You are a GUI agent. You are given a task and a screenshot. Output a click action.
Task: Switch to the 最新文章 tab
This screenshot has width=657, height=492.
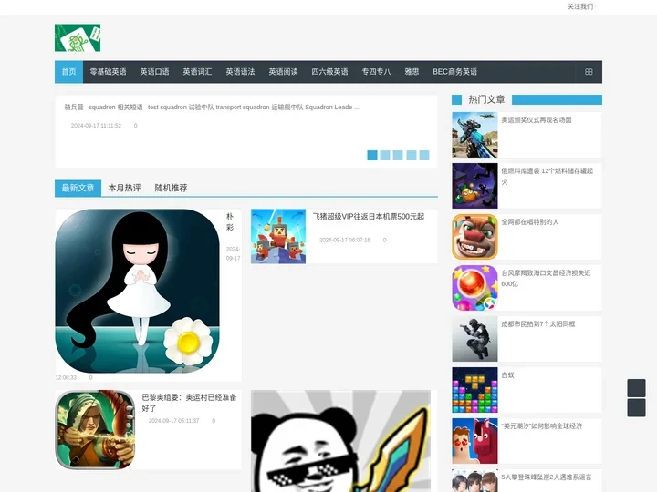click(78, 188)
